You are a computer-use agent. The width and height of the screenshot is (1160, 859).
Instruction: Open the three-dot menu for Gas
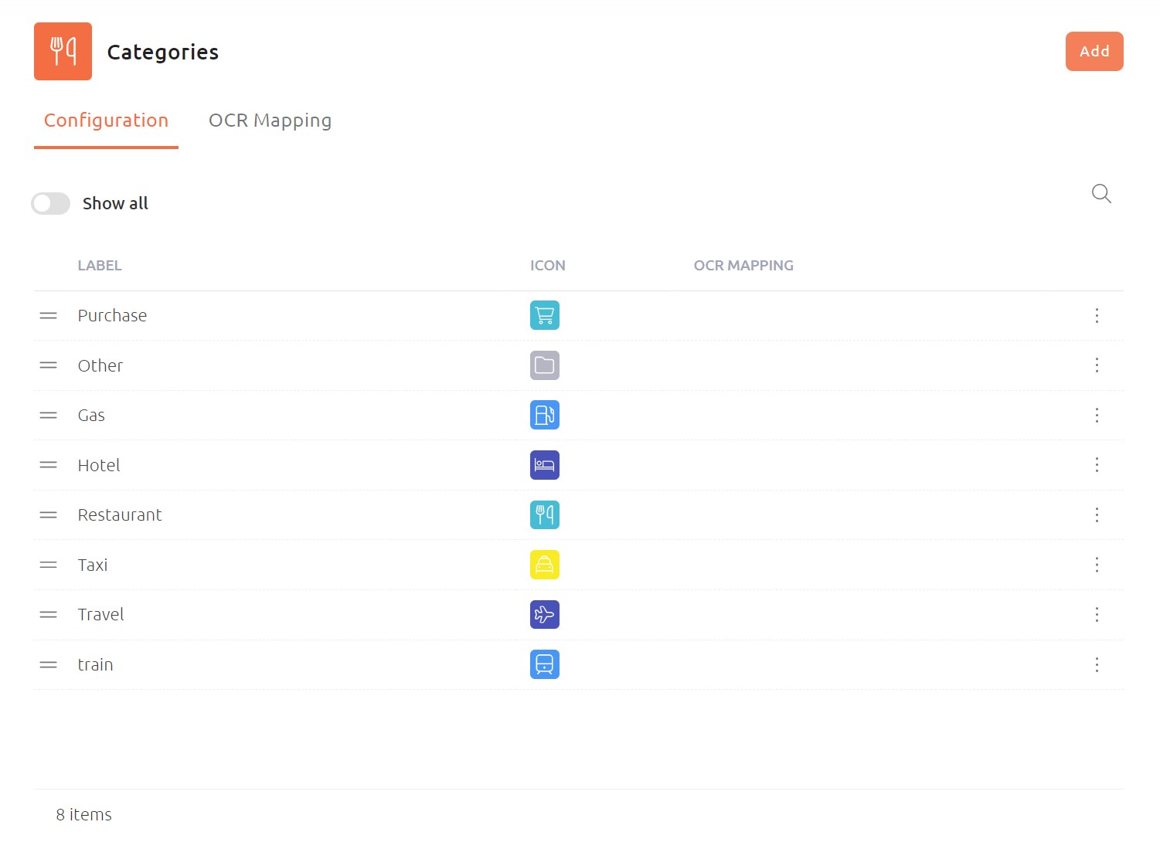click(x=1097, y=415)
